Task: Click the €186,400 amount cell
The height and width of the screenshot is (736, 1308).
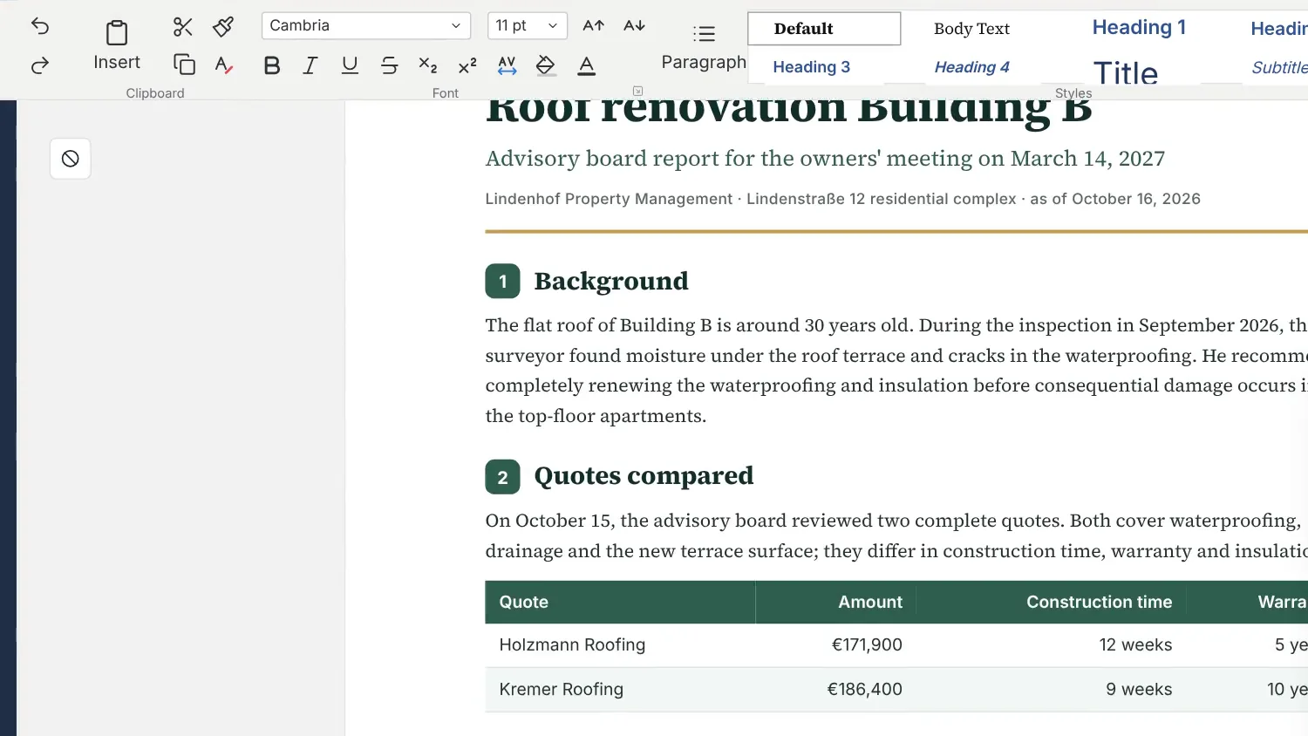Action: (836, 690)
